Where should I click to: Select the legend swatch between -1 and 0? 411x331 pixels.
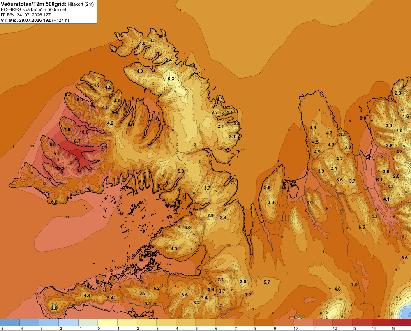click(88, 322)
